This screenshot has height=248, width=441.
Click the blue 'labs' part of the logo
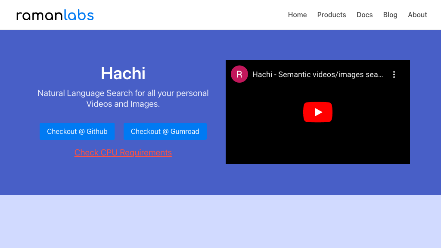point(80,15)
